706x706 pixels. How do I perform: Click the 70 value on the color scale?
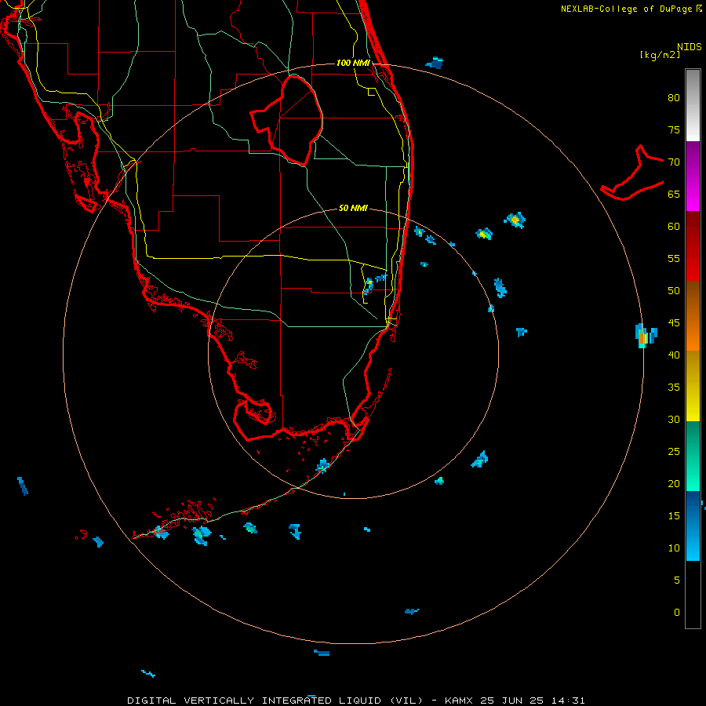[x=674, y=162]
